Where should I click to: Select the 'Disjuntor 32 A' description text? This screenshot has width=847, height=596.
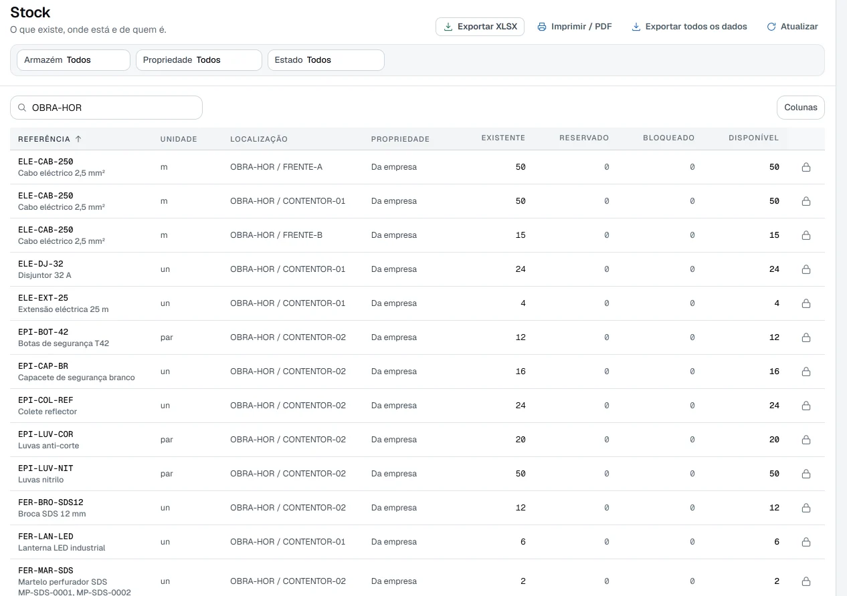45,275
